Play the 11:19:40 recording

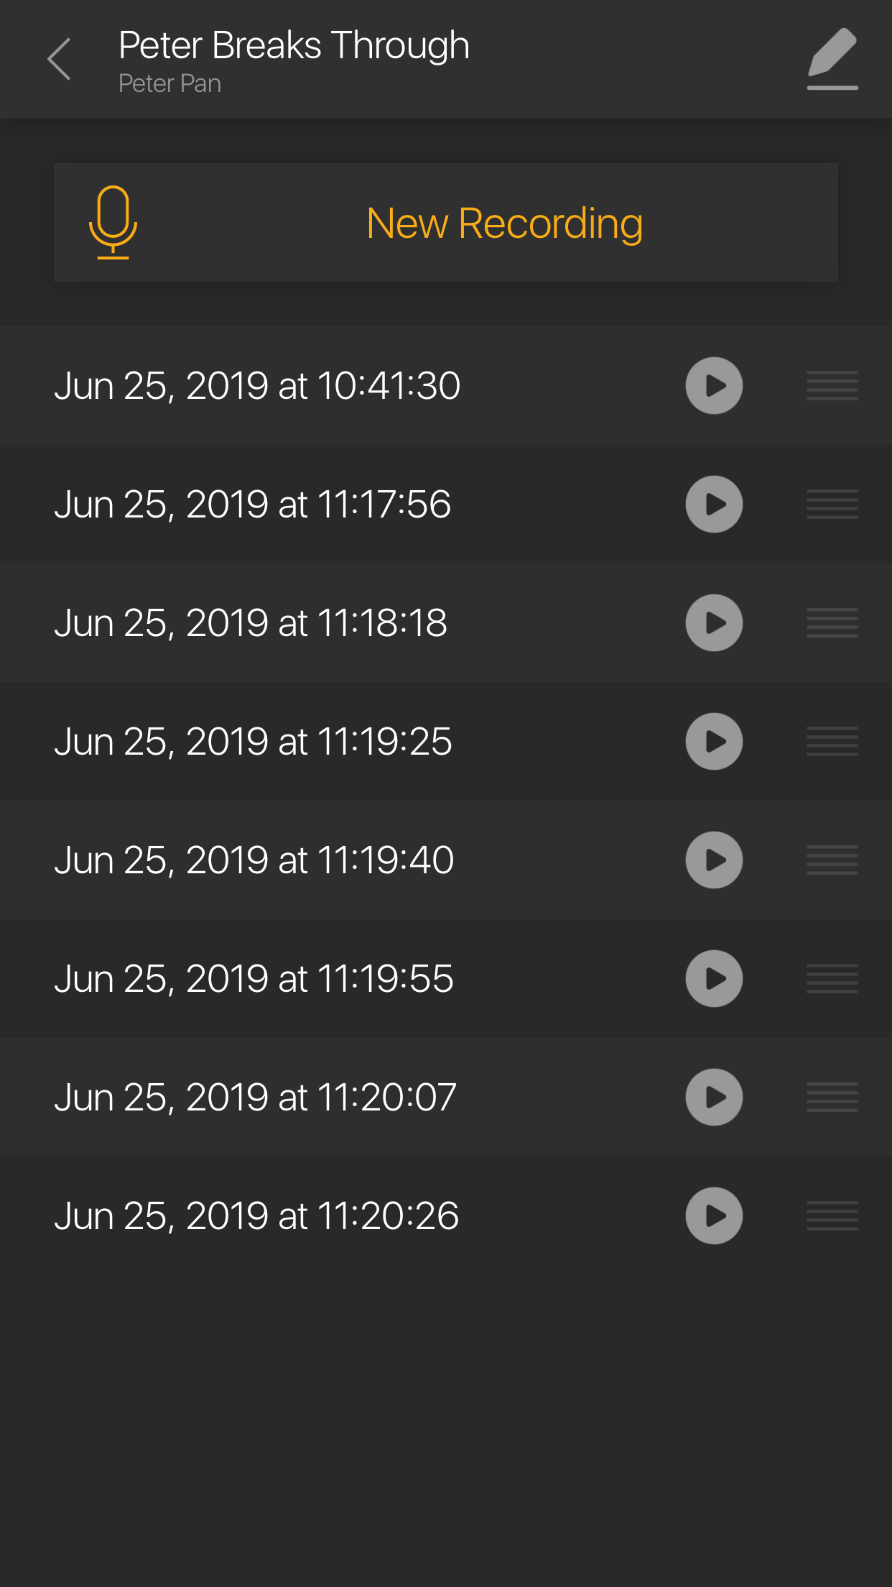[714, 860]
